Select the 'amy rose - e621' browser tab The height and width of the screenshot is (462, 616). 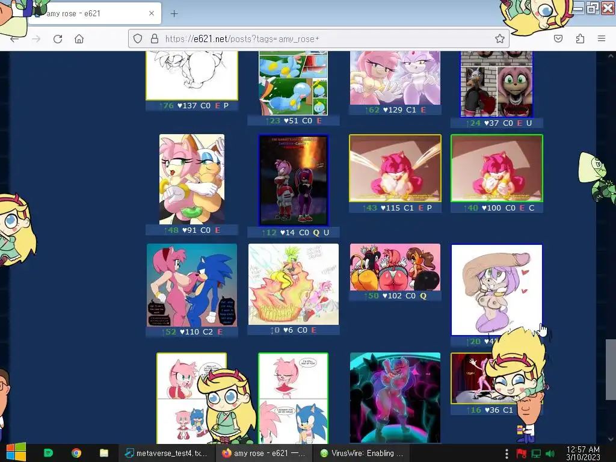(x=94, y=14)
